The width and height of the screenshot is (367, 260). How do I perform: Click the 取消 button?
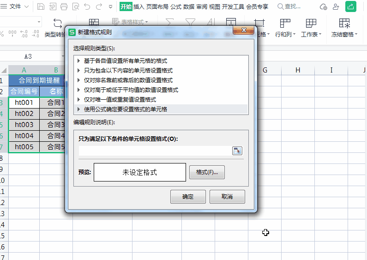click(x=227, y=197)
